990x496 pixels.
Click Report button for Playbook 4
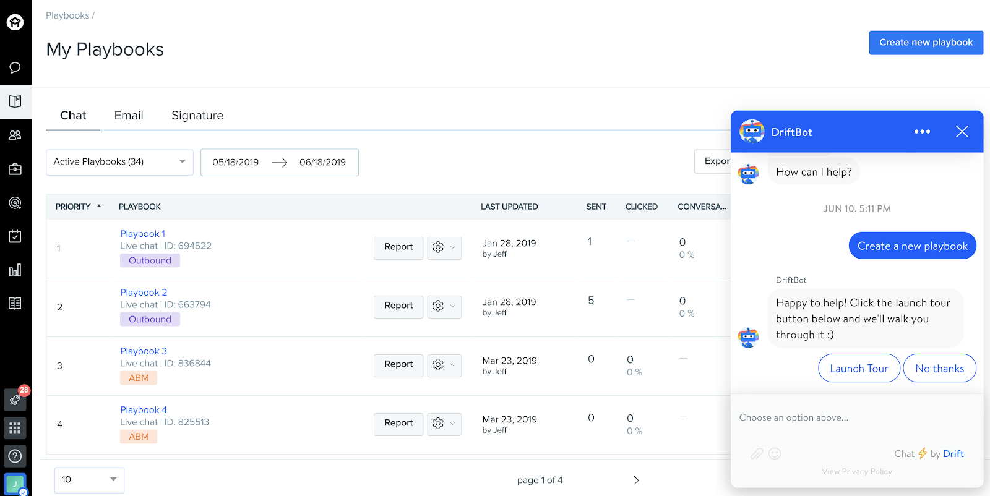[x=398, y=424]
